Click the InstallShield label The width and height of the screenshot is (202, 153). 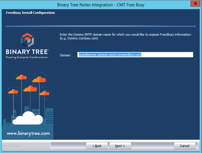(13, 146)
